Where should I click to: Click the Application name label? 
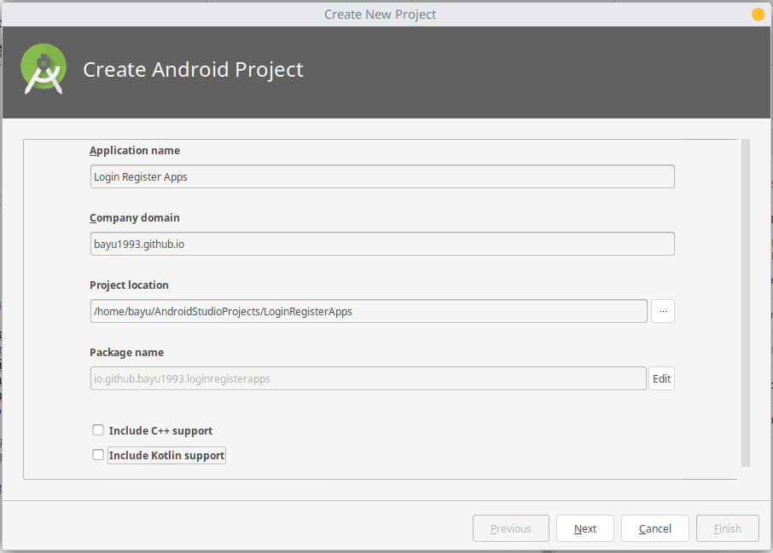[x=135, y=151]
